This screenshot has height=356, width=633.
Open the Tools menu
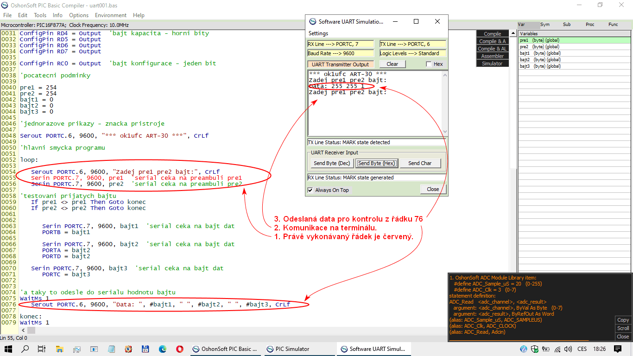(40, 15)
